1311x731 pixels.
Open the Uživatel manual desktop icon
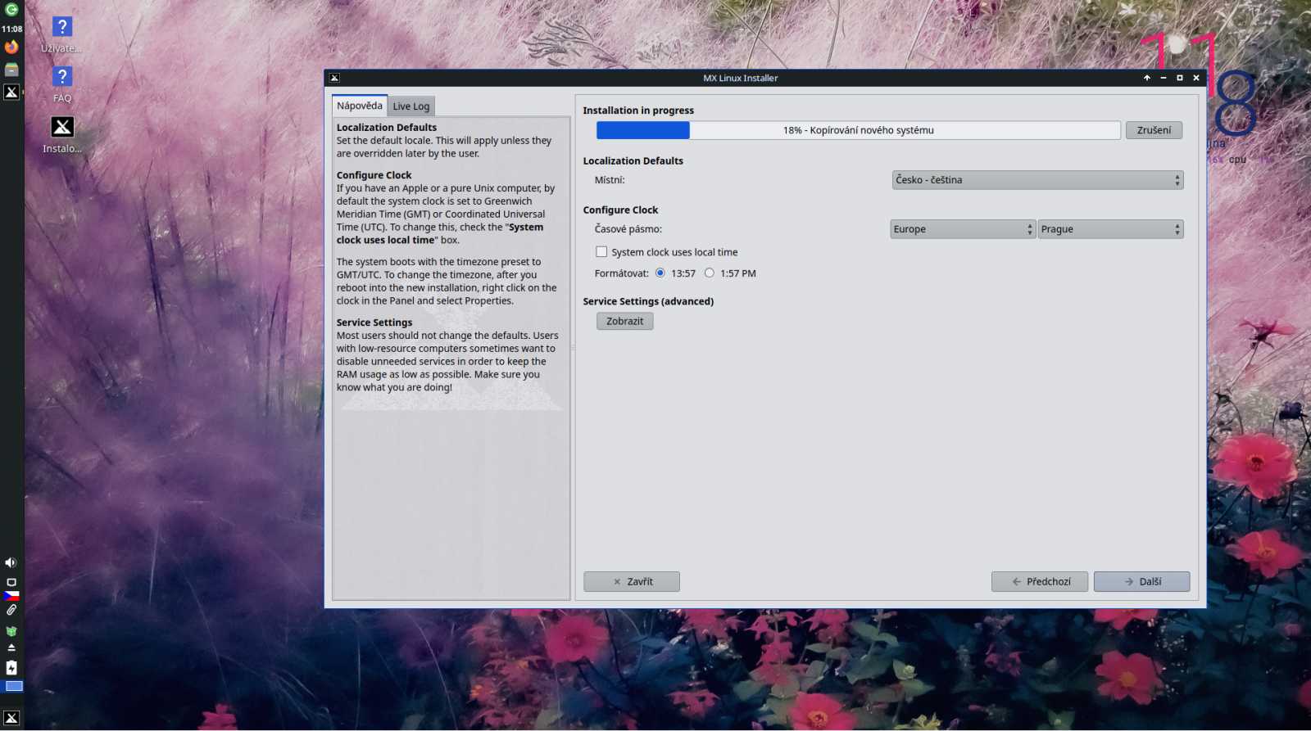(x=62, y=35)
